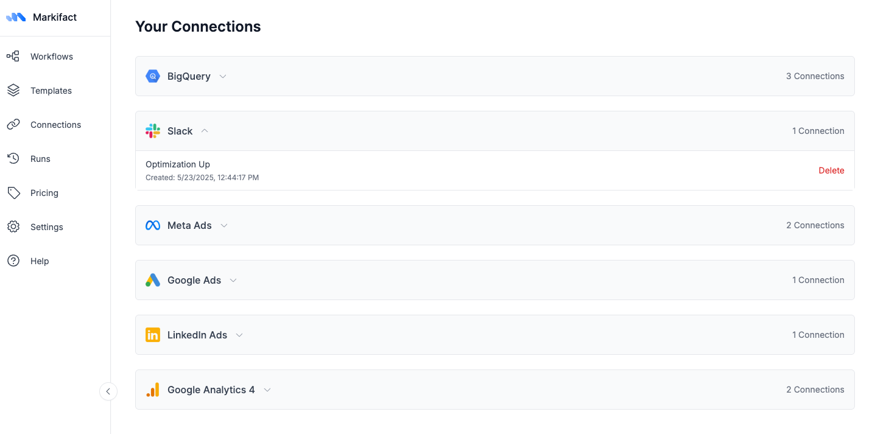
Task: Delete the Optimization Up connection
Action: click(831, 170)
